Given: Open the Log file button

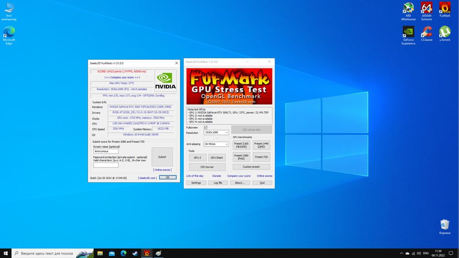Looking at the screenshot, I should tap(218, 183).
